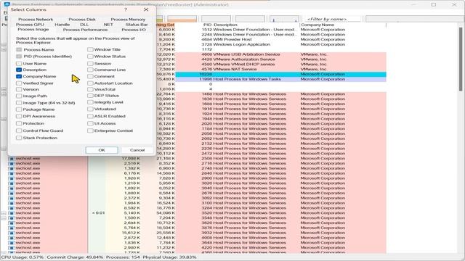This screenshot has width=465, height=261.
Task: Click the Commit Charge status bar entry
Action: click(75, 257)
